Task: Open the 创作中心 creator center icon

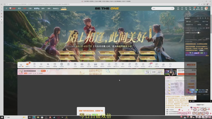Action: point(198,8)
